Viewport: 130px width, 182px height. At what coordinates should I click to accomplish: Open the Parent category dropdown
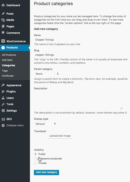tap(47, 74)
